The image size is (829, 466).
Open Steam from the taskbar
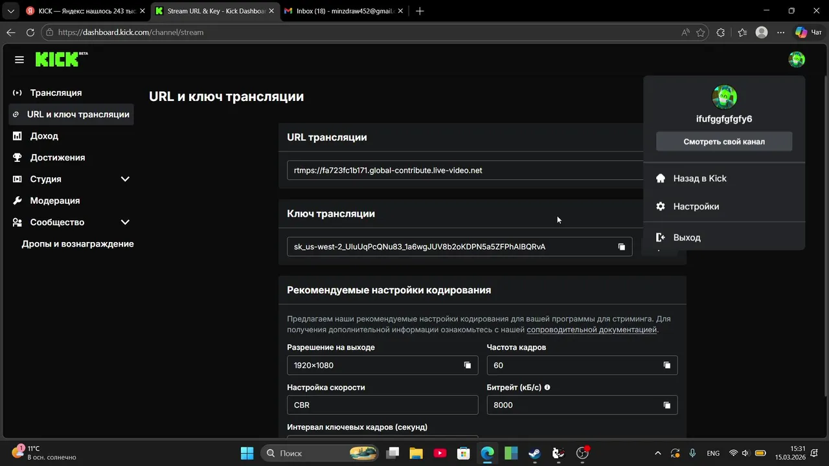tap(534, 453)
